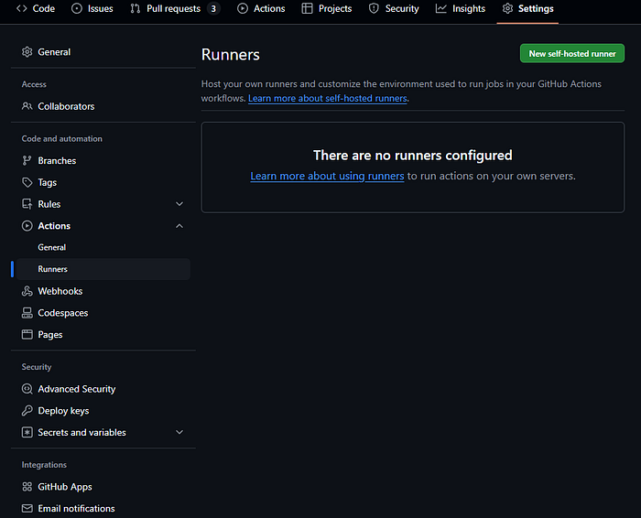Click the Collaborators people icon

[x=27, y=106]
